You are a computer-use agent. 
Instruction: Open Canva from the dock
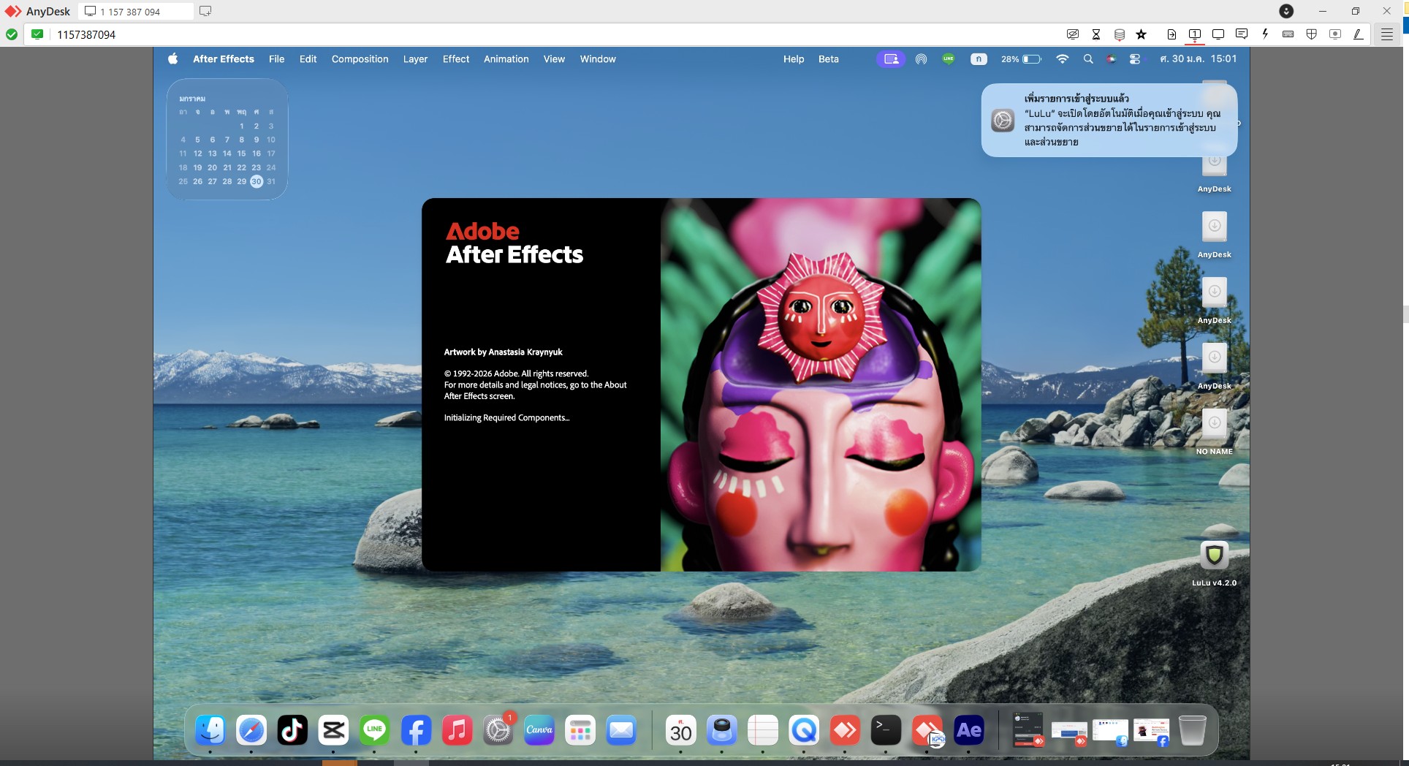539,730
